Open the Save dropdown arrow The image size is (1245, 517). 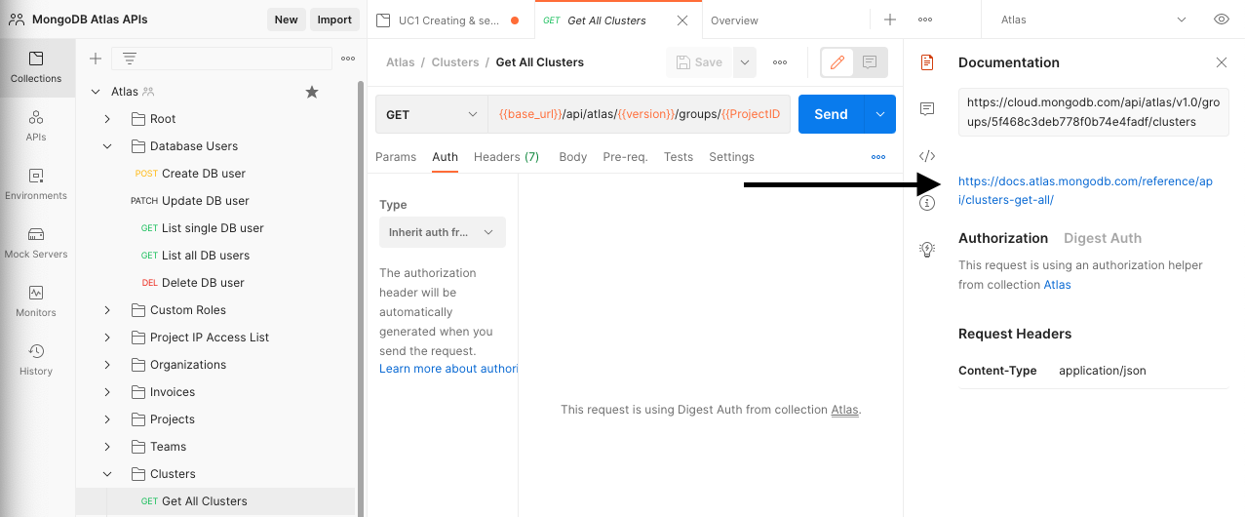745,62
